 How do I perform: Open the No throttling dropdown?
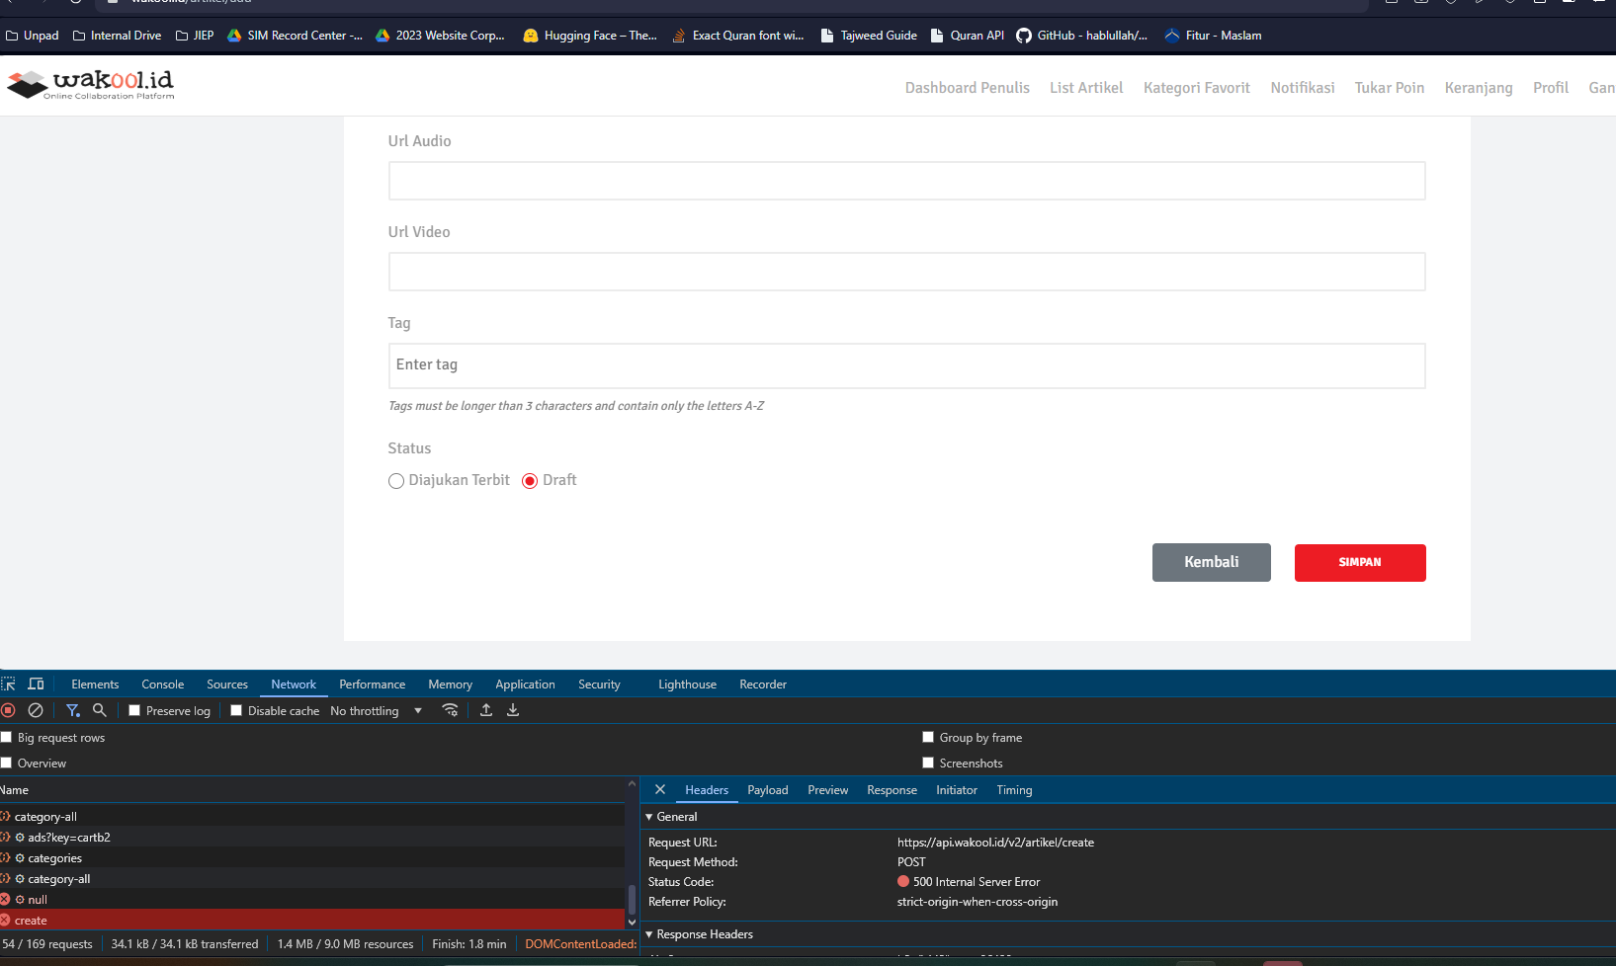point(377,710)
